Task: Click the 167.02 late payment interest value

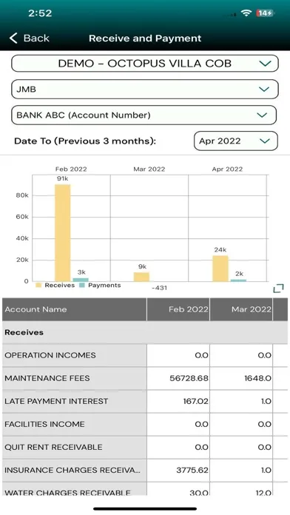Action: pyautogui.click(x=196, y=401)
